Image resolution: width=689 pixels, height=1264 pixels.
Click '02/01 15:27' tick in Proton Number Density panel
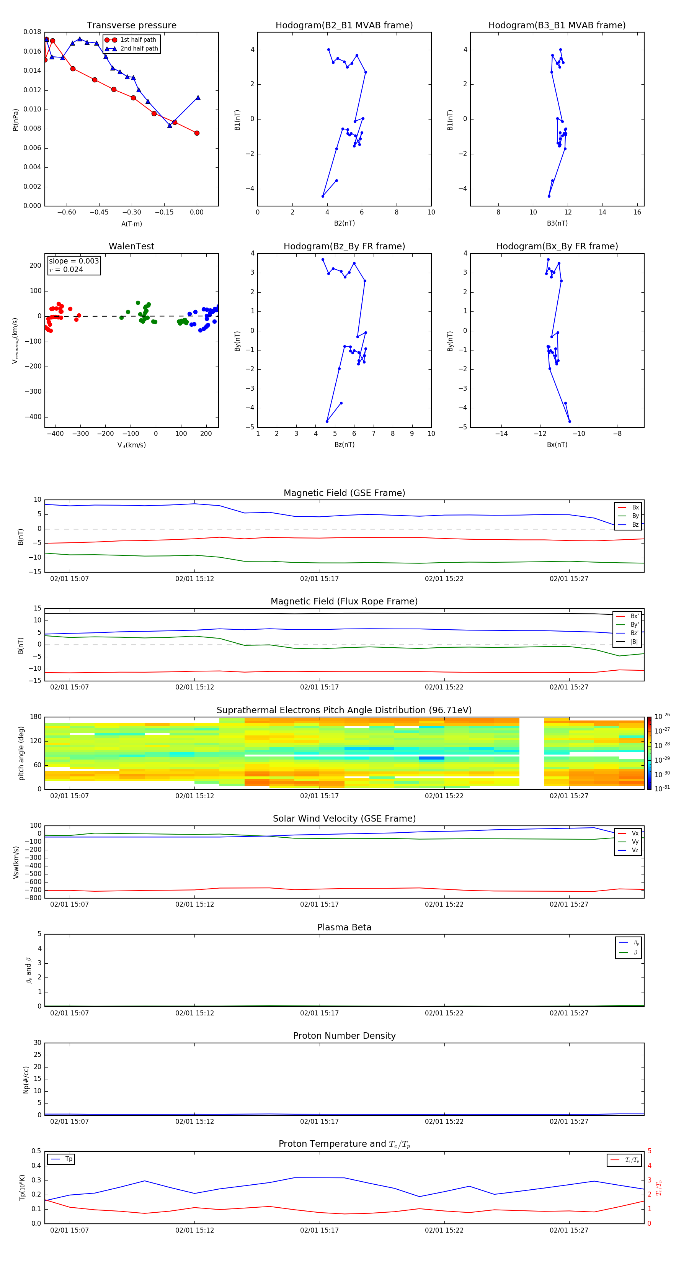click(x=569, y=1122)
